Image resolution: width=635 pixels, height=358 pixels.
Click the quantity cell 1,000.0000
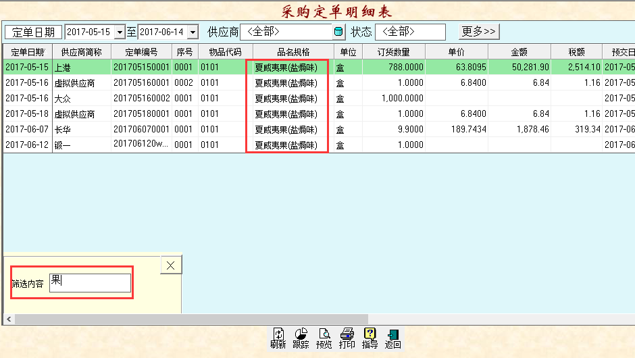click(393, 99)
